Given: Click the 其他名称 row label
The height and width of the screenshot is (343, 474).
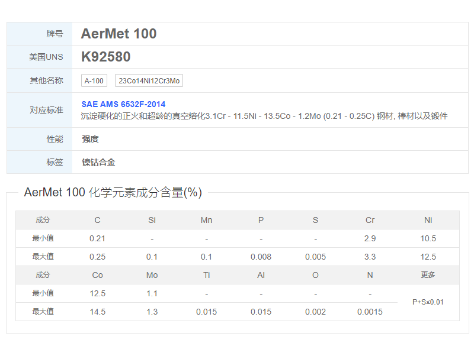Looking at the screenshot, I should click(46, 80).
